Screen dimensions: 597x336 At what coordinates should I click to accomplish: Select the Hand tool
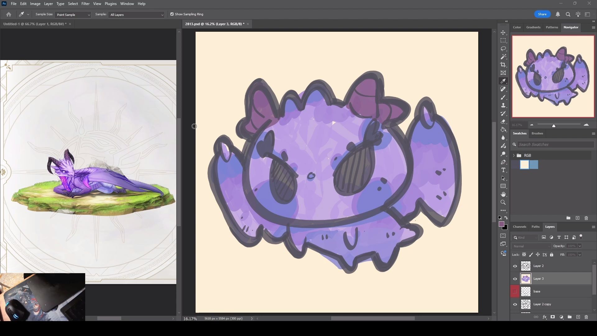click(x=503, y=194)
